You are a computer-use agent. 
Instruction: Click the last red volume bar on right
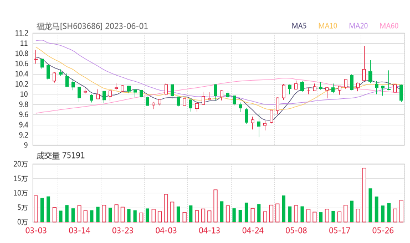tap(401, 211)
